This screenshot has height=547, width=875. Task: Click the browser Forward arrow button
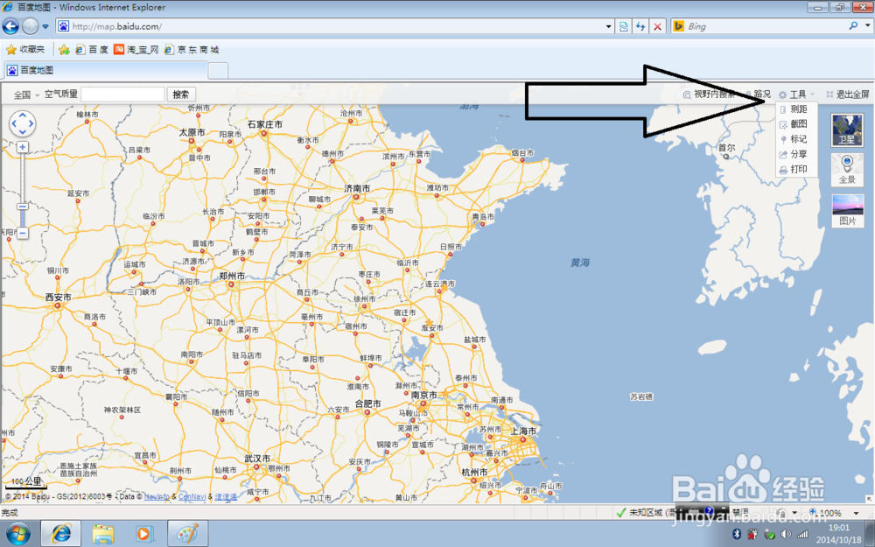tap(30, 25)
